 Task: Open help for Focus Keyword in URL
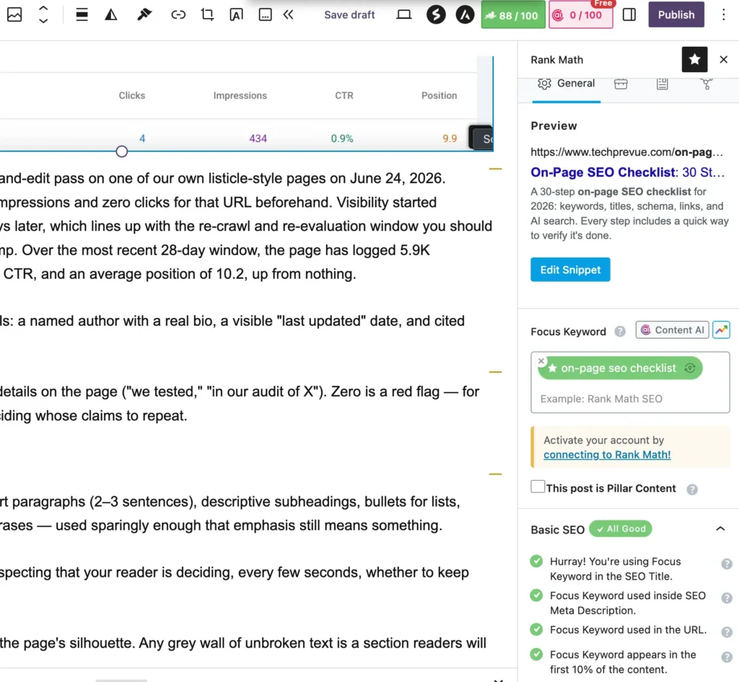(x=727, y=632)
